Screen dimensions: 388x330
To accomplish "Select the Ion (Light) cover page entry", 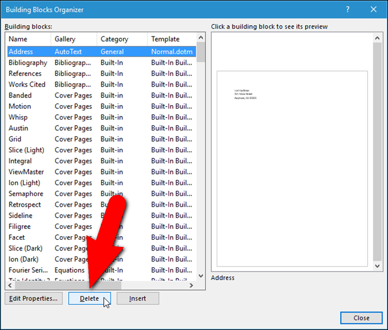I will (x=101, y=182).
